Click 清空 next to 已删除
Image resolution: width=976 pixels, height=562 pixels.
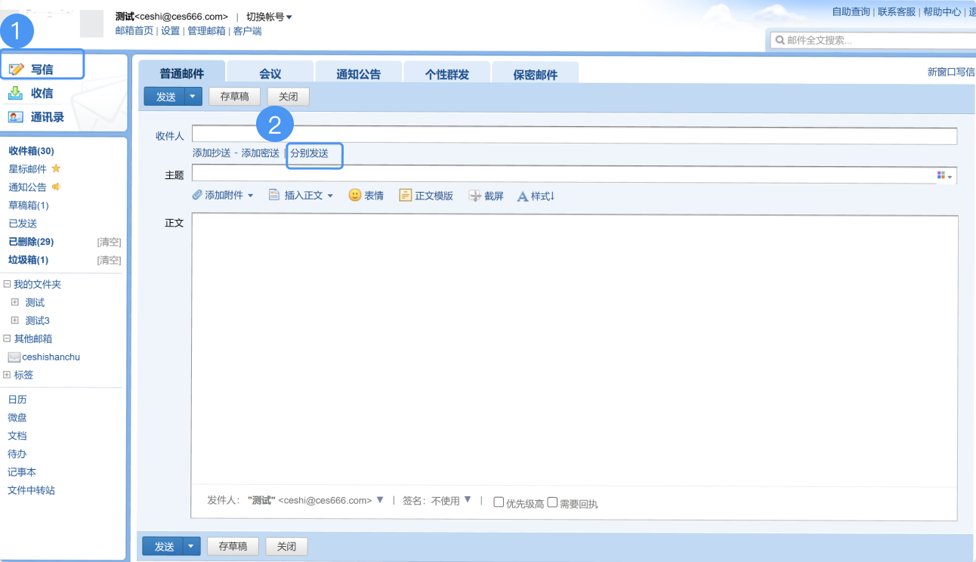click(109, 242)
